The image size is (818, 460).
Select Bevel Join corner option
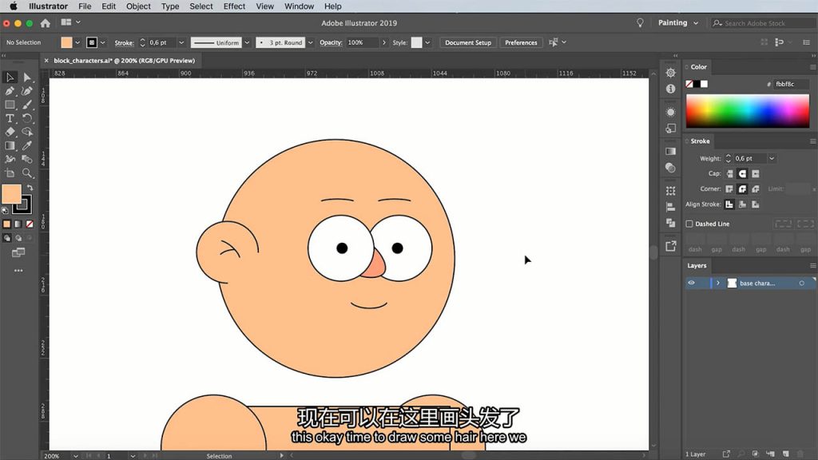tap(756, 188)
